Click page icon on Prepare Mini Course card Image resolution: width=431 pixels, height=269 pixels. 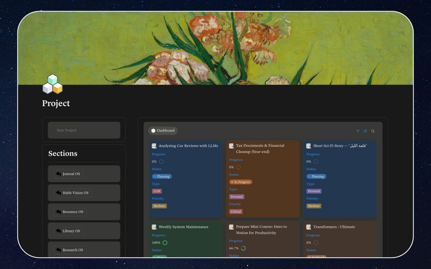[231, 227]
